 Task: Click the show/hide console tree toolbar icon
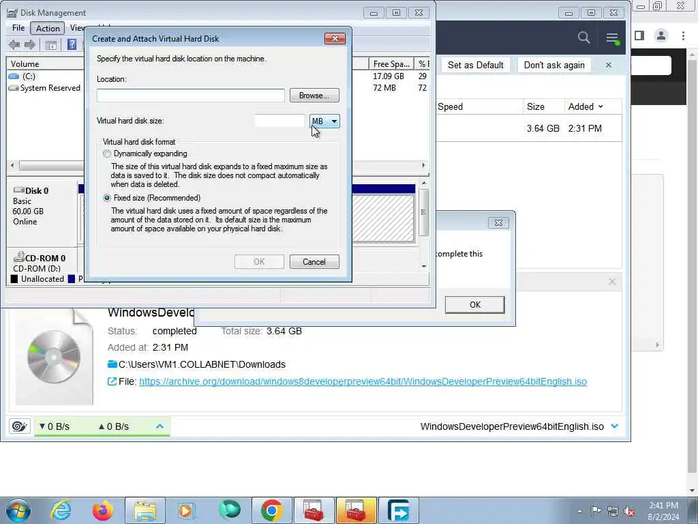pos(50,45)
